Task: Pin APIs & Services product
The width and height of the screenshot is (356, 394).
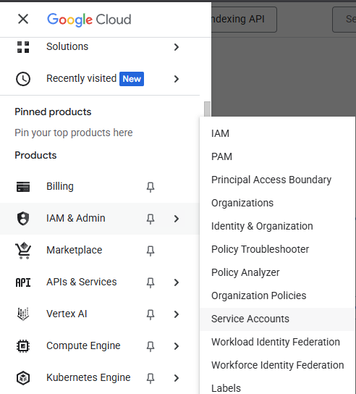Action: coord(151,282)
